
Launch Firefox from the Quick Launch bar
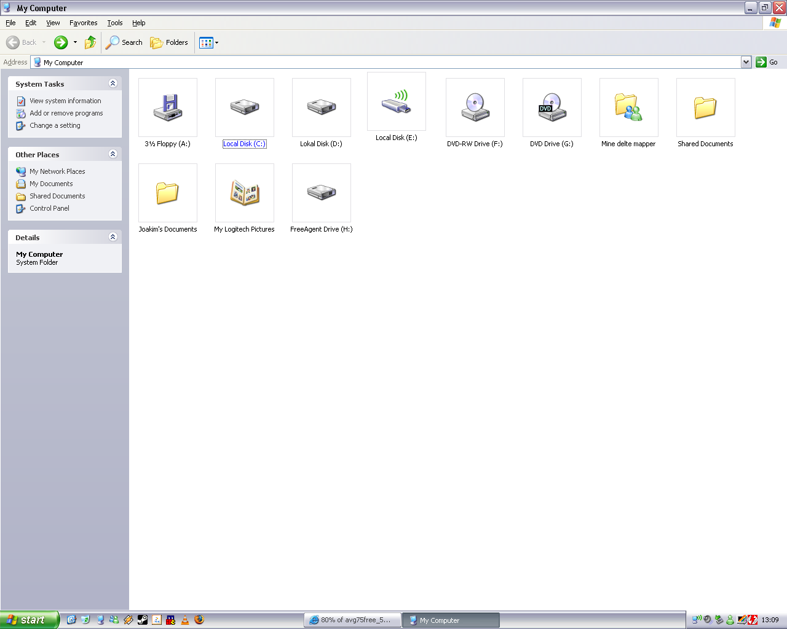click(x=199, y=620)
